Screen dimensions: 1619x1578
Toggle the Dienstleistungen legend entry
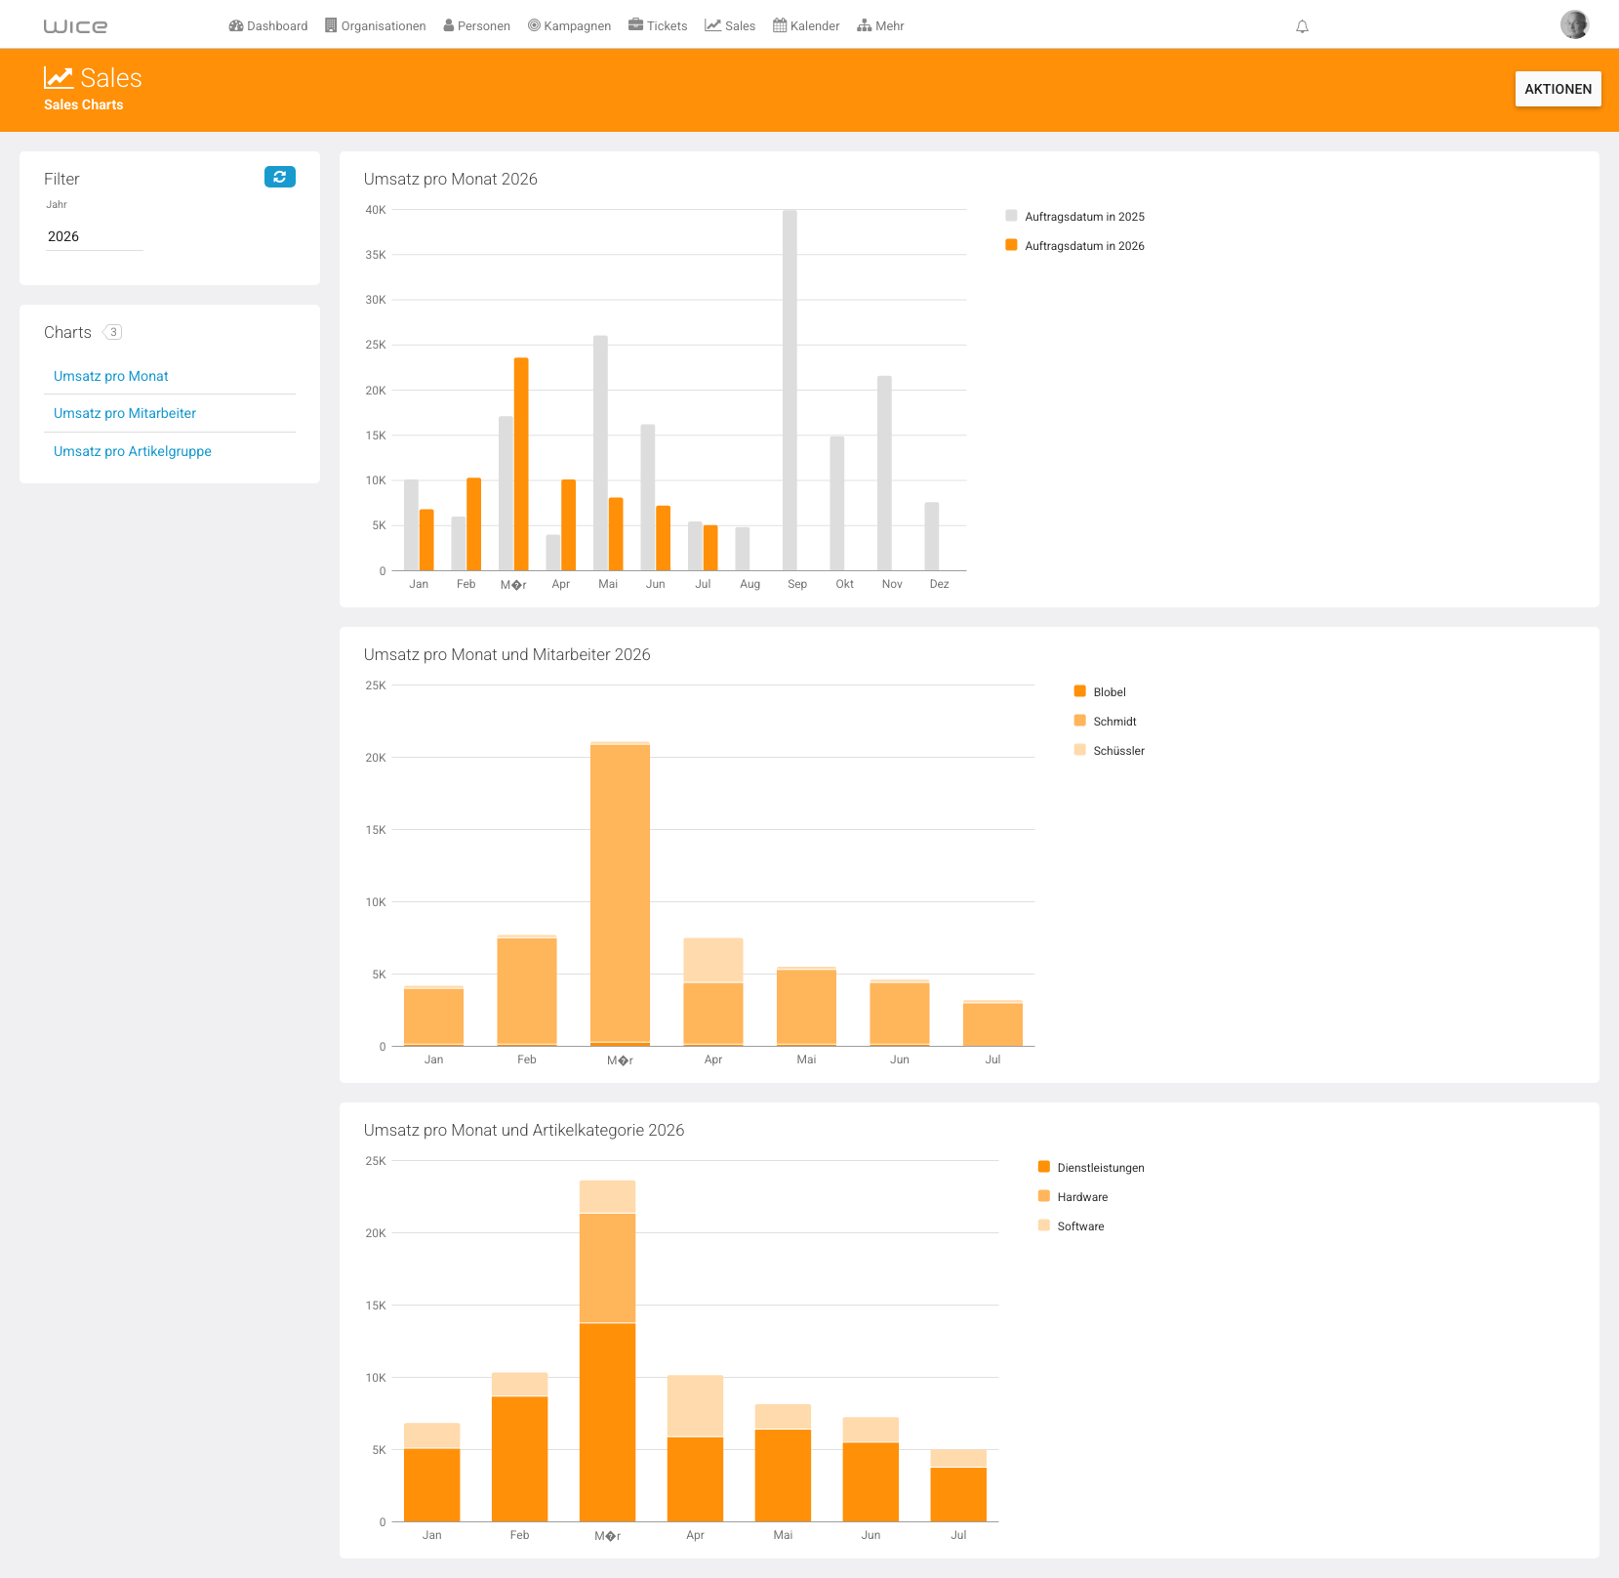click(1091, 1167)
